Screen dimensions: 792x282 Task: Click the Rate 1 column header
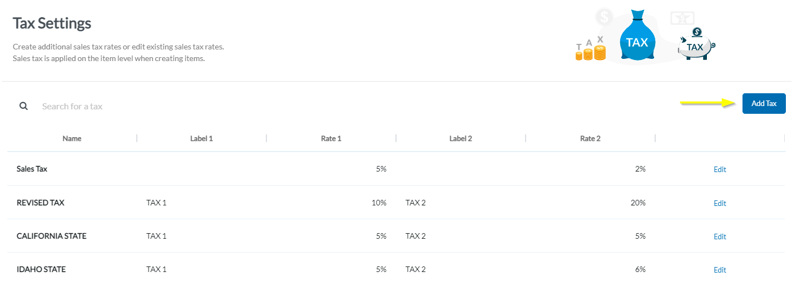click(331, 138)
